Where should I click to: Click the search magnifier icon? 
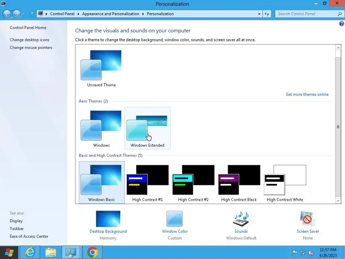pos(340,14)
